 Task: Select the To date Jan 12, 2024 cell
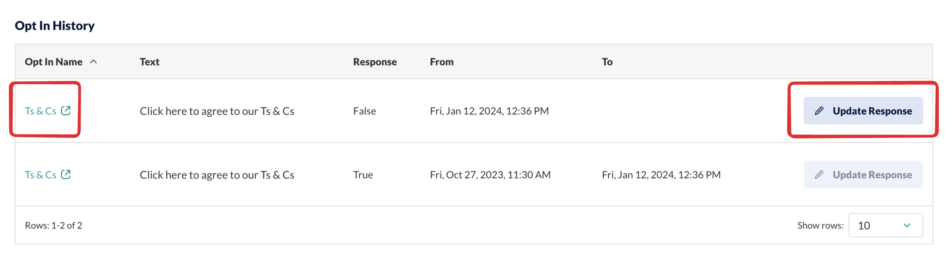point(661,175)
